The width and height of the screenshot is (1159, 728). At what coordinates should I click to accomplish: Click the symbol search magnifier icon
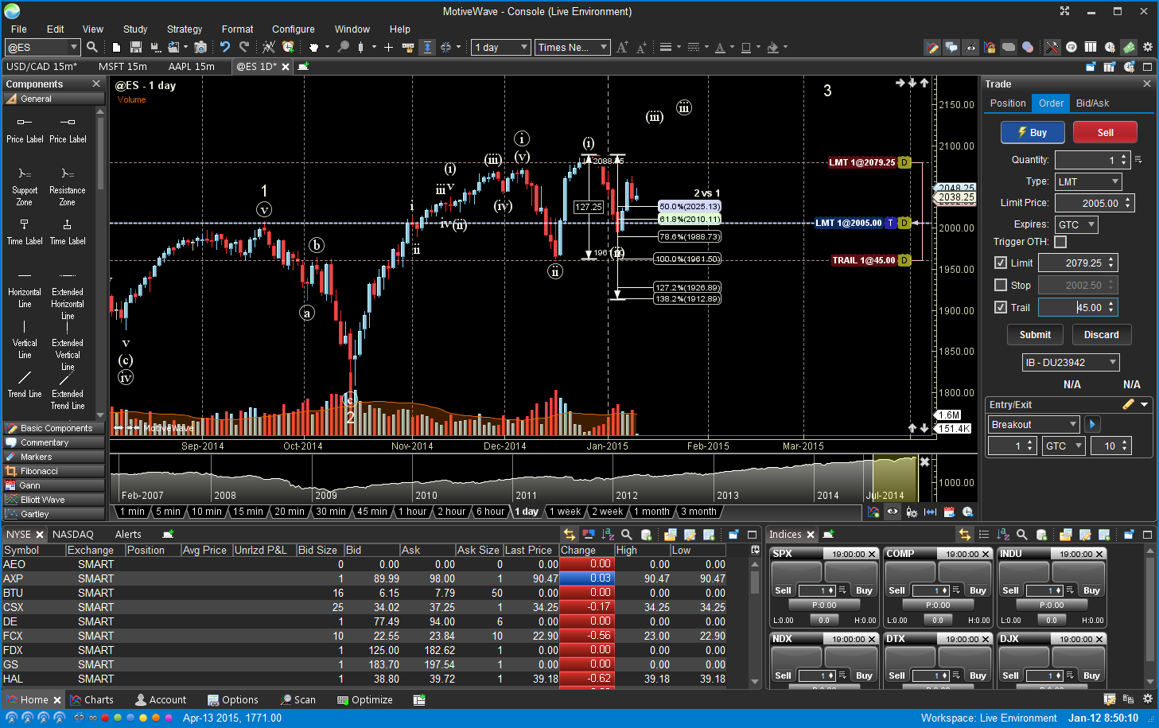tap(92, 47)
